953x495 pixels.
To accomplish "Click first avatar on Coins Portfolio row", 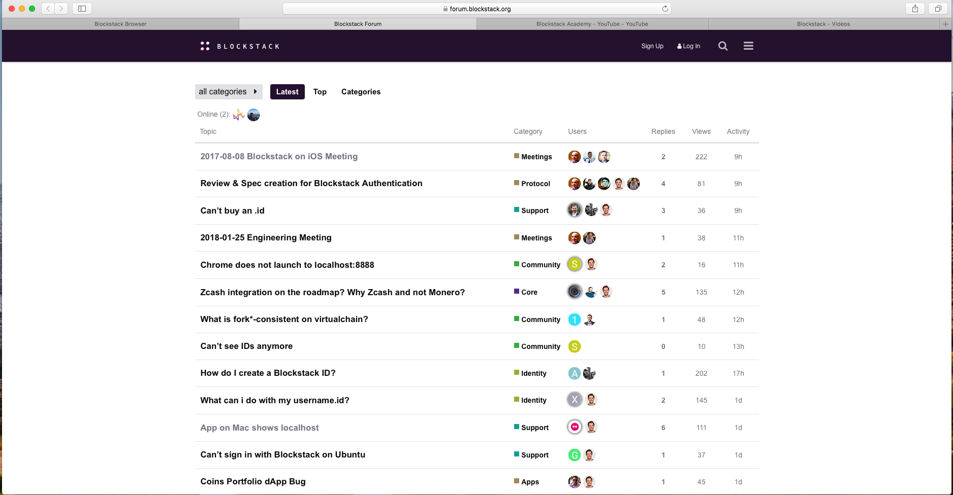I will 575,482.
